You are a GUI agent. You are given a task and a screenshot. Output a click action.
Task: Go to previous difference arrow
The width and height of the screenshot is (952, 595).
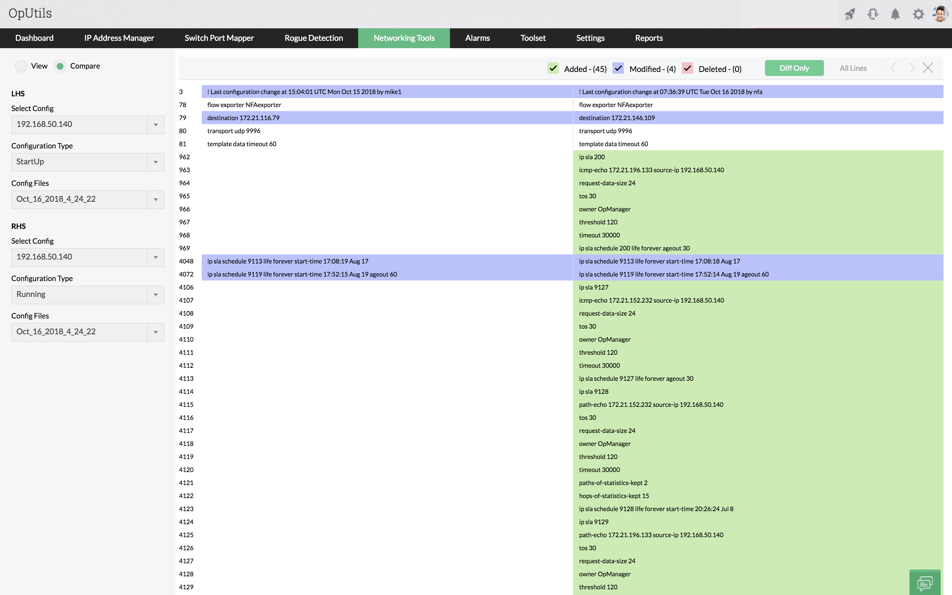[x=894, y=68]
